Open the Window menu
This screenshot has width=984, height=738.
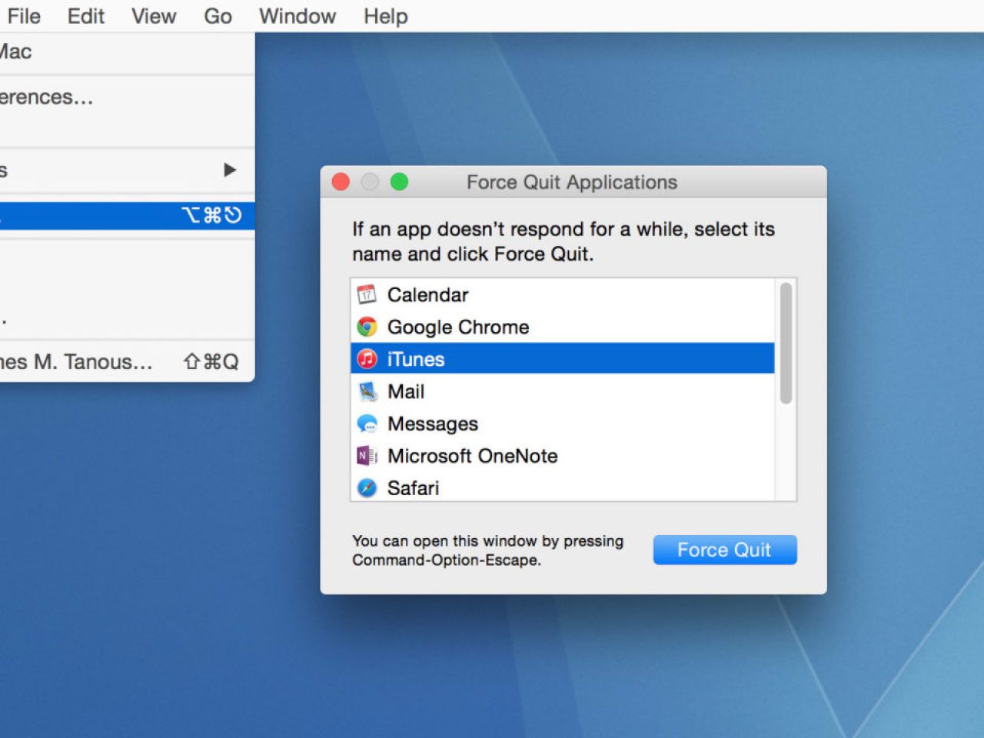pos(298,16)
